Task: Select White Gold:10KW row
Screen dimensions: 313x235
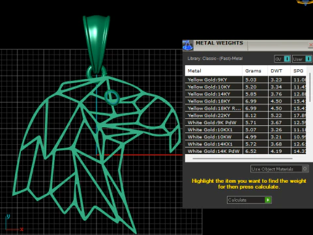Action: click(246, 137)
